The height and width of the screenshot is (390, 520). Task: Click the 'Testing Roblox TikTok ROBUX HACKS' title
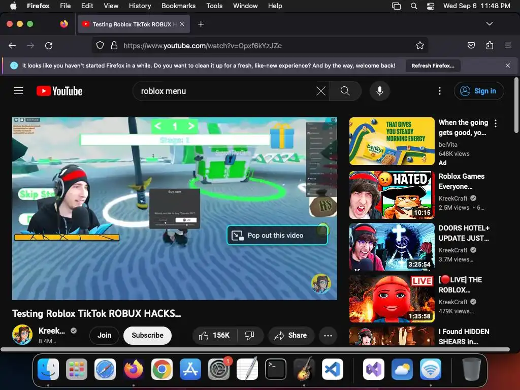pyautogui.click(x=96, y=313)
